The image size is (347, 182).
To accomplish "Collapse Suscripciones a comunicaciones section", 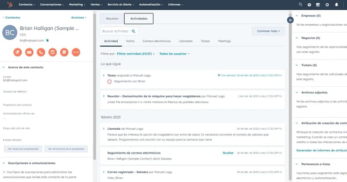I will point(4,163).
